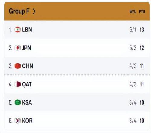Click Lebanon's 6/1 win-loss record

point(133,30)
